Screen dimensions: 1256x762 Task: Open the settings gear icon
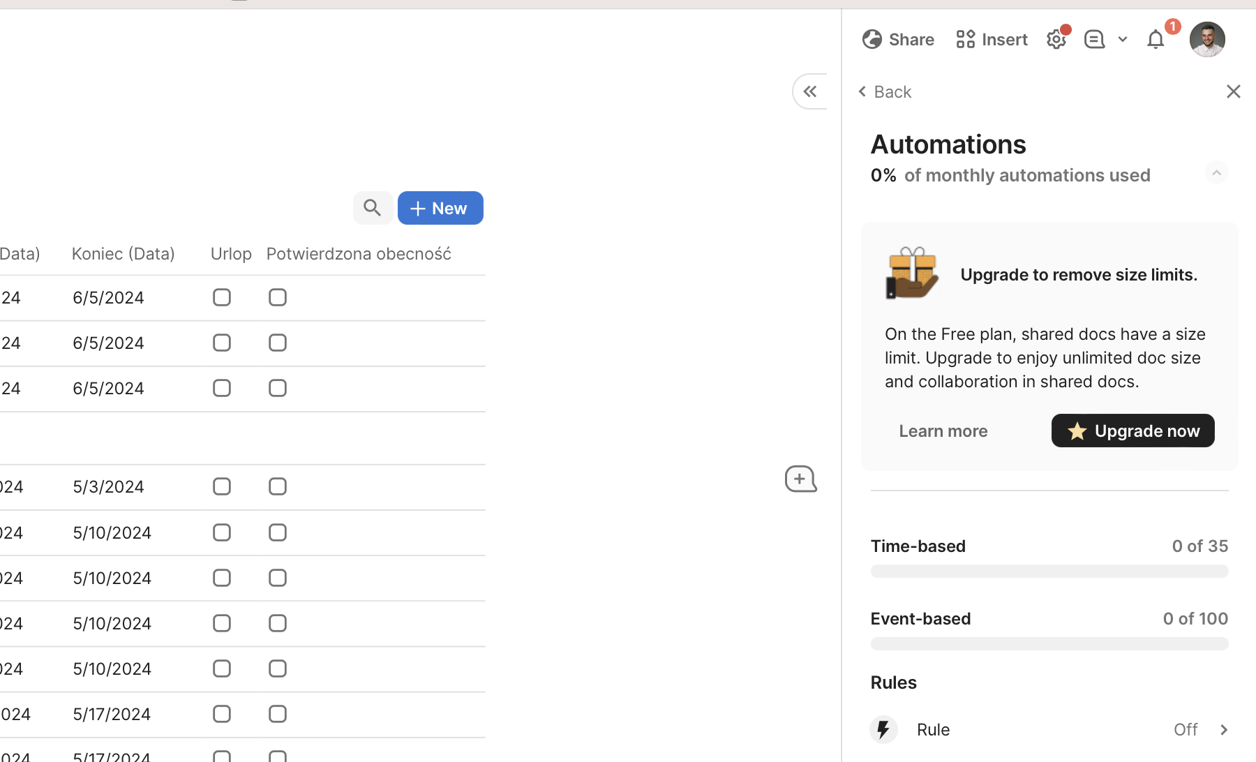[x=1056, y=40]
